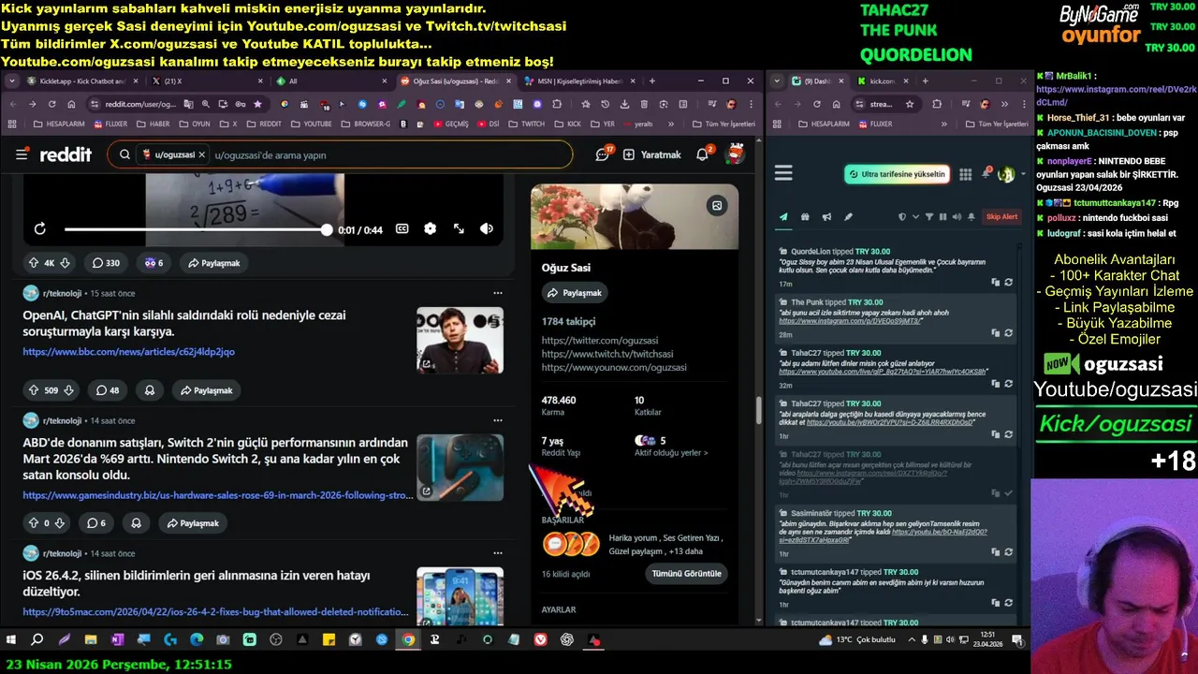The image size is (1198, 674).
Task: Toggle closed captions on the video
Action: click(402, 228)
